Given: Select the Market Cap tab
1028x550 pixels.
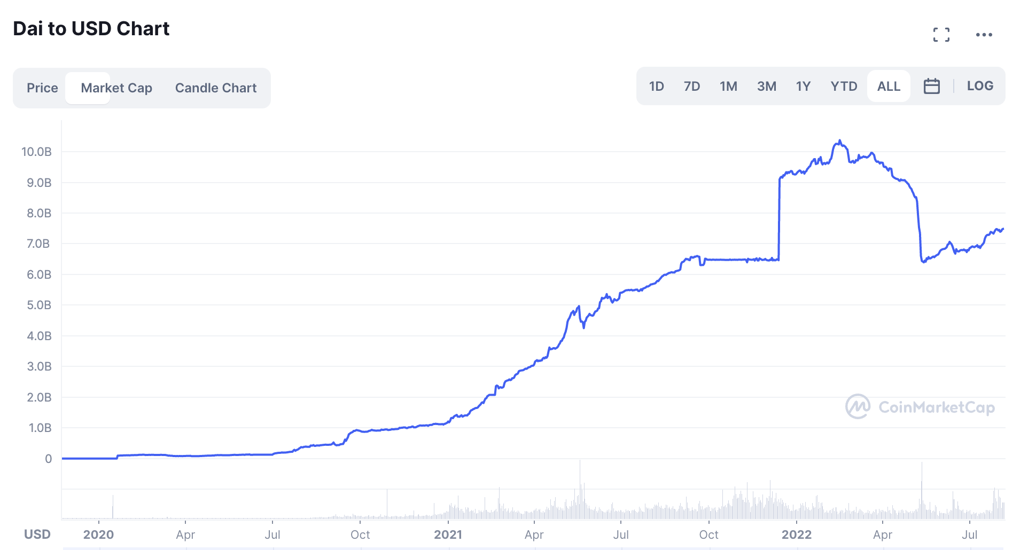Looking at the screenshot, I should point(116,88).
